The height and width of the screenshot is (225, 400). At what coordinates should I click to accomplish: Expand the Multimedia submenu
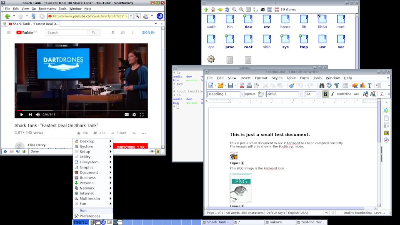click(x=93, y=198)
